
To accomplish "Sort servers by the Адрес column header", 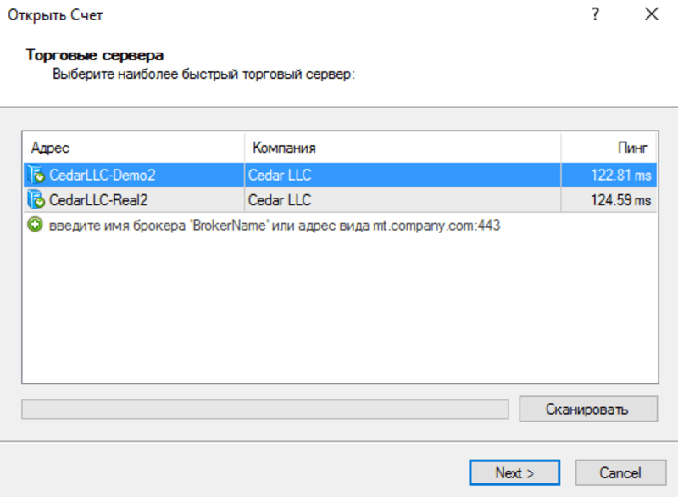I will [x=134, y=148].
